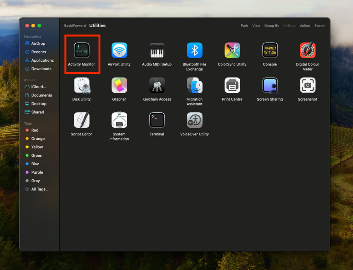Select the Console app icon
Viewport: 353px width, 270px height.
(270, 51)
